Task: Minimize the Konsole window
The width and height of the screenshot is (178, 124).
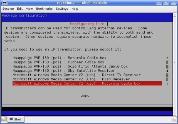Action: click(x=159, y=3)
